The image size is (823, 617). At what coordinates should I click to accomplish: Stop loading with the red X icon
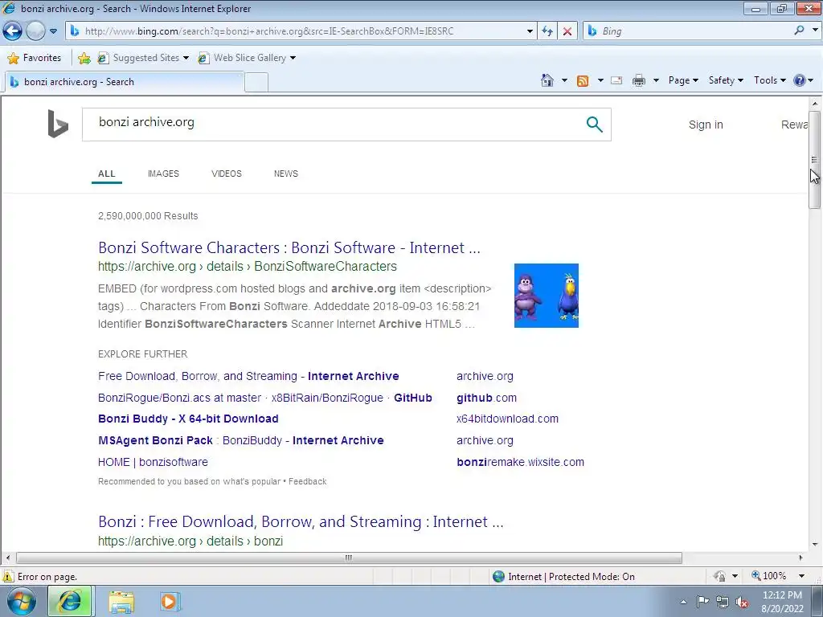point(567,31)
